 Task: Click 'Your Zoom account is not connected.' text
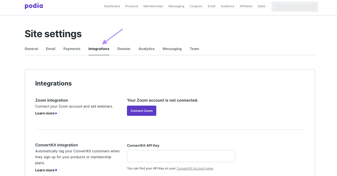[163, 100]
